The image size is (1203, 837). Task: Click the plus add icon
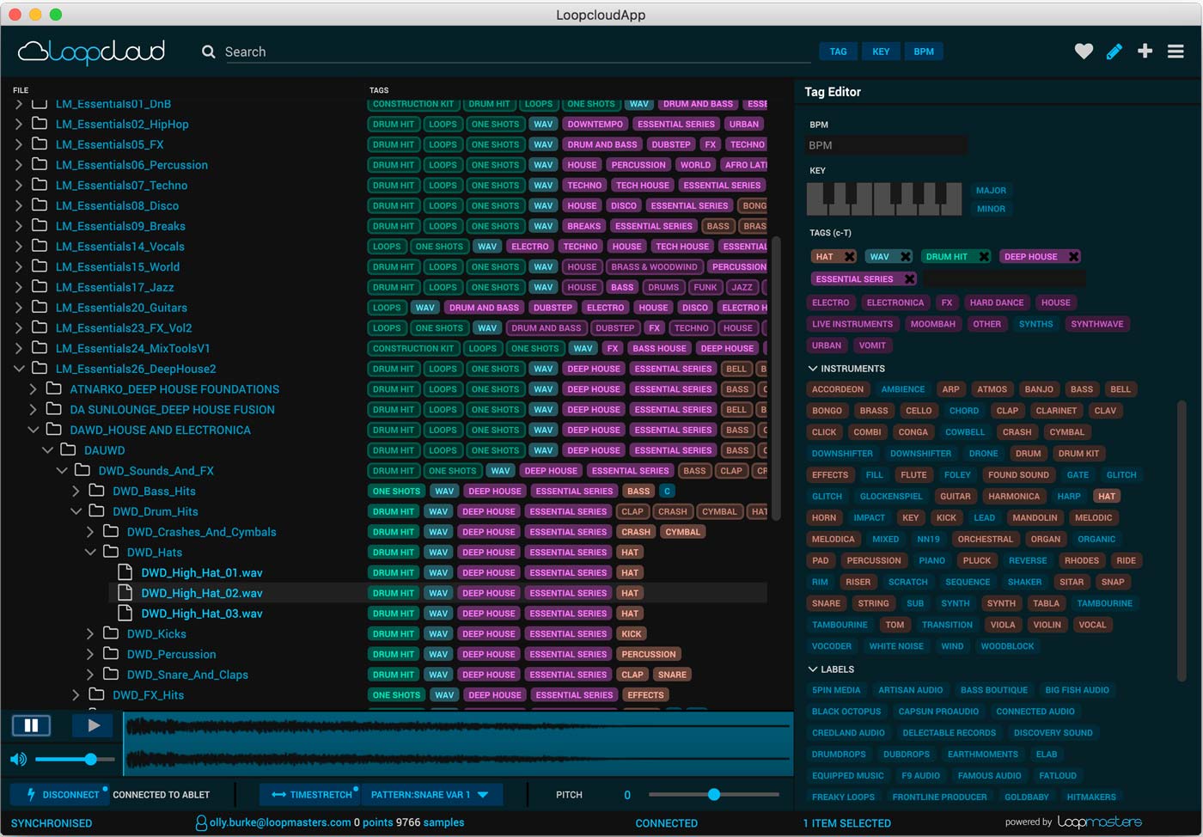click(1145, 52)
